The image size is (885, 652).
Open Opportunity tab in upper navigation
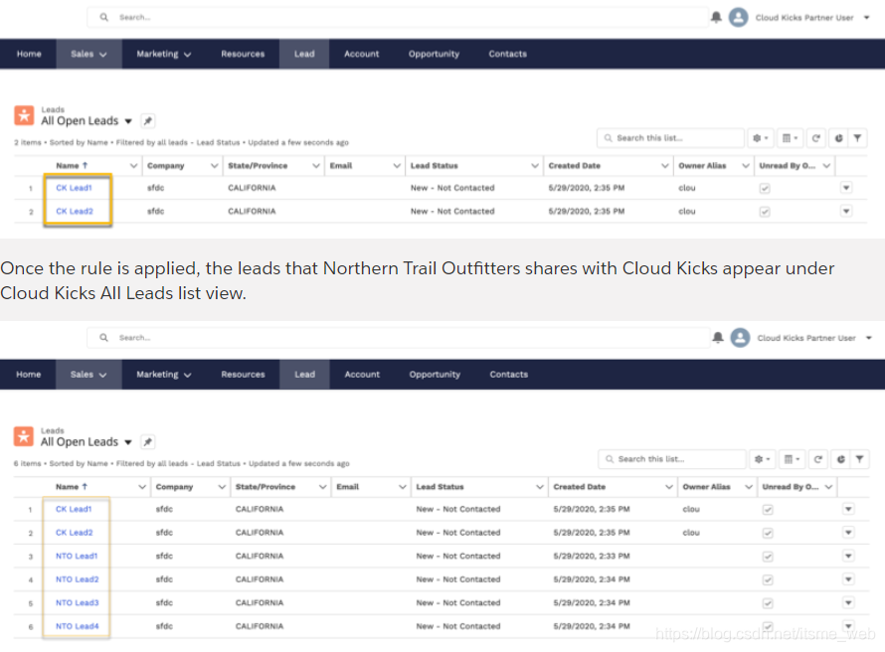point(434,54)
